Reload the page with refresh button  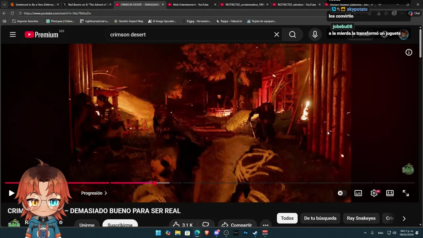point(12,13)
